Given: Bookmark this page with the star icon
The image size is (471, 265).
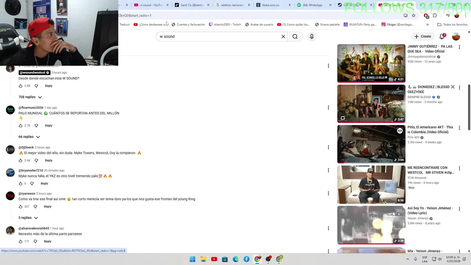Looking at the screenshot, I should pyautogui.click(x=414, y=15).
